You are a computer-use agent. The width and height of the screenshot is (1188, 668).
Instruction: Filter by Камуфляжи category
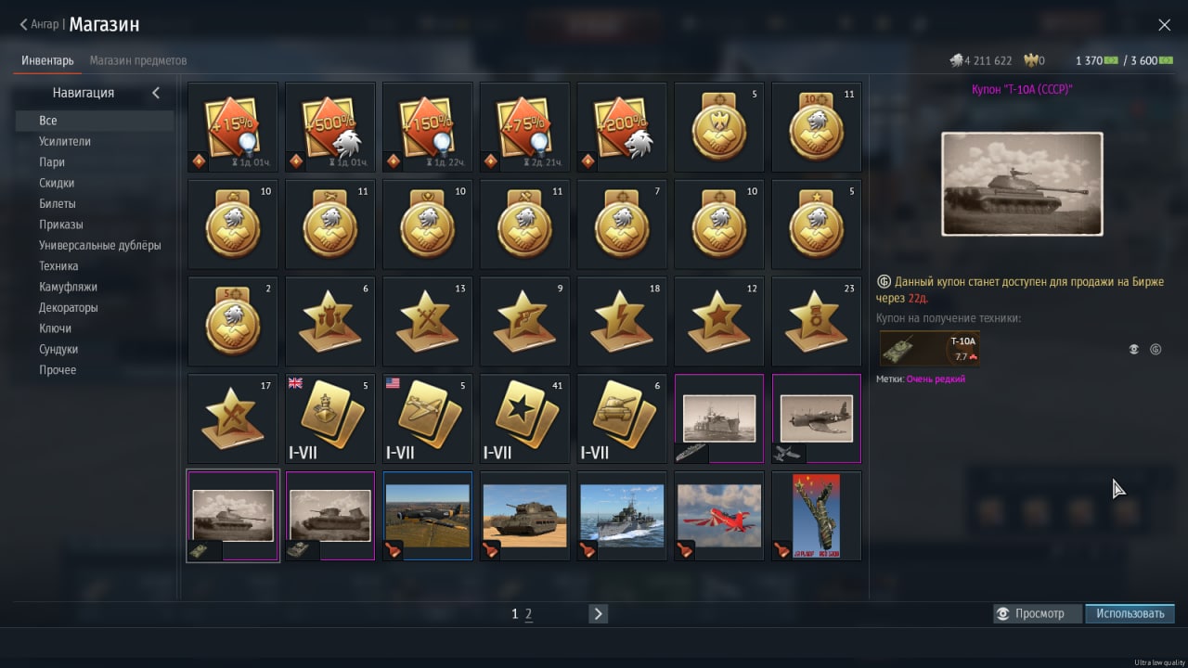tap(68, 287)
